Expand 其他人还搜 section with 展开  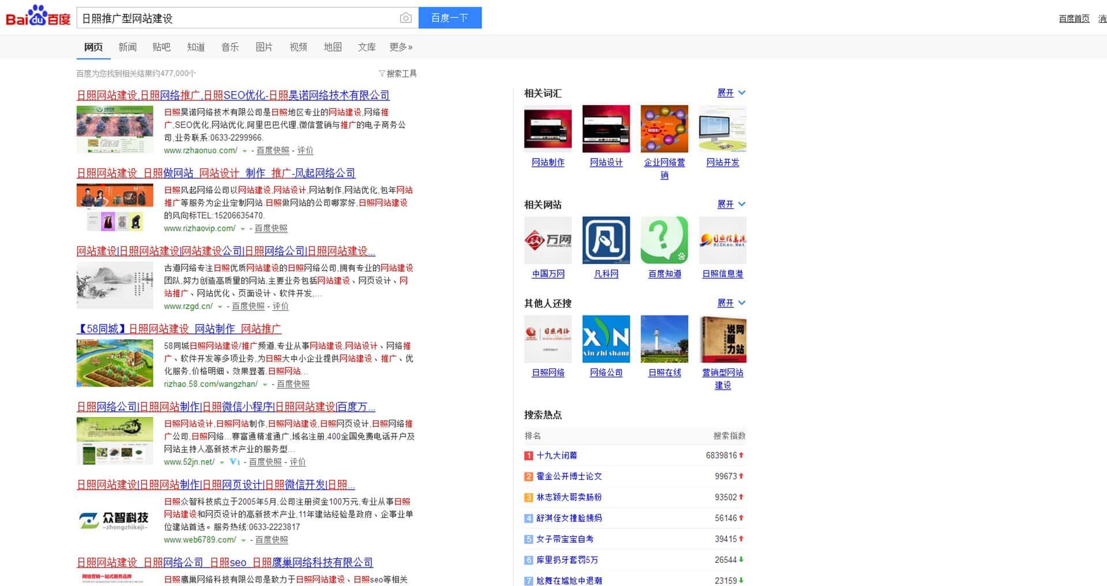[731, 303]
